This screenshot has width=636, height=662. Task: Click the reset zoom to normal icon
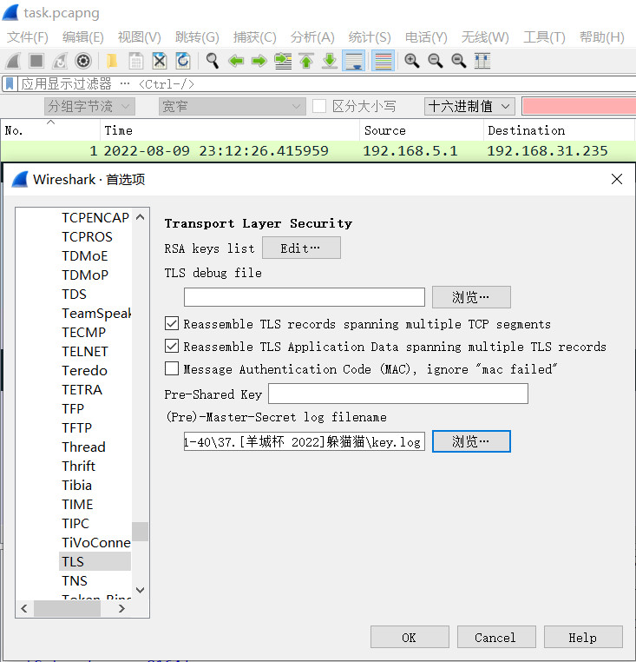459,61
